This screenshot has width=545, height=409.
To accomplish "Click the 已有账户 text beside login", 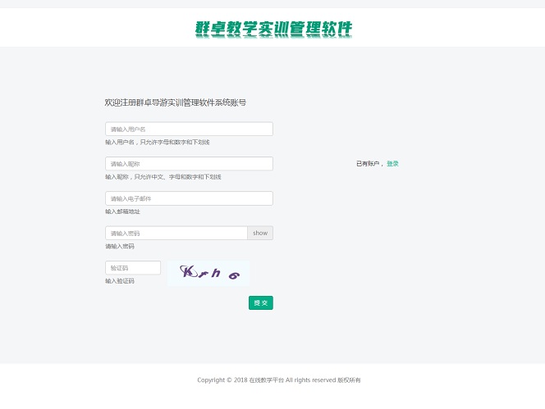I will pos(369,164).
